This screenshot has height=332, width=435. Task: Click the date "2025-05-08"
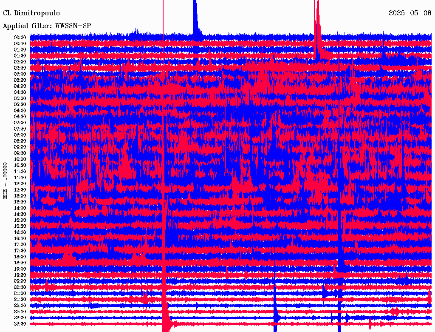410,13
